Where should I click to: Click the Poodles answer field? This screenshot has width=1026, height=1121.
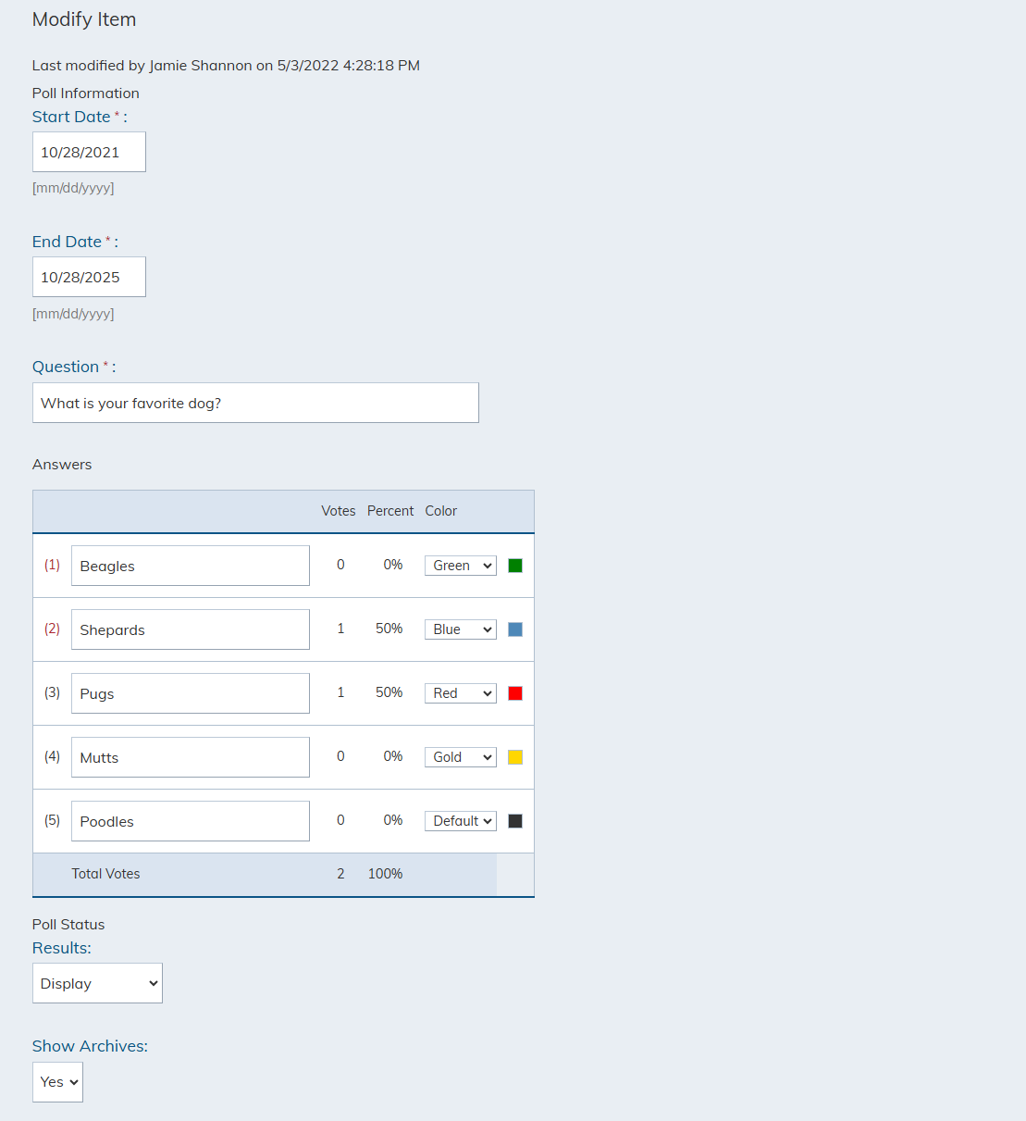tap(191, 821)
